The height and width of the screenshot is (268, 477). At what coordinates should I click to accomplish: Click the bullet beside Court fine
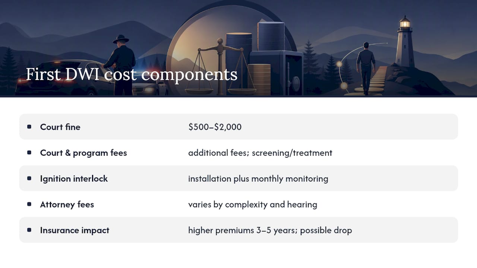29,127
